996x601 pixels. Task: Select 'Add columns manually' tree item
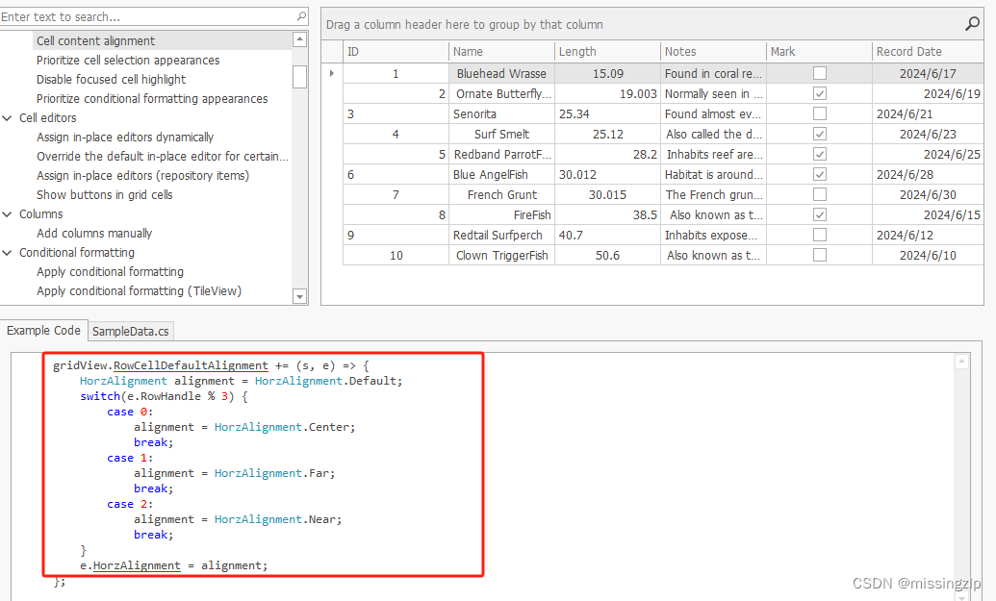tap(94, 233)
